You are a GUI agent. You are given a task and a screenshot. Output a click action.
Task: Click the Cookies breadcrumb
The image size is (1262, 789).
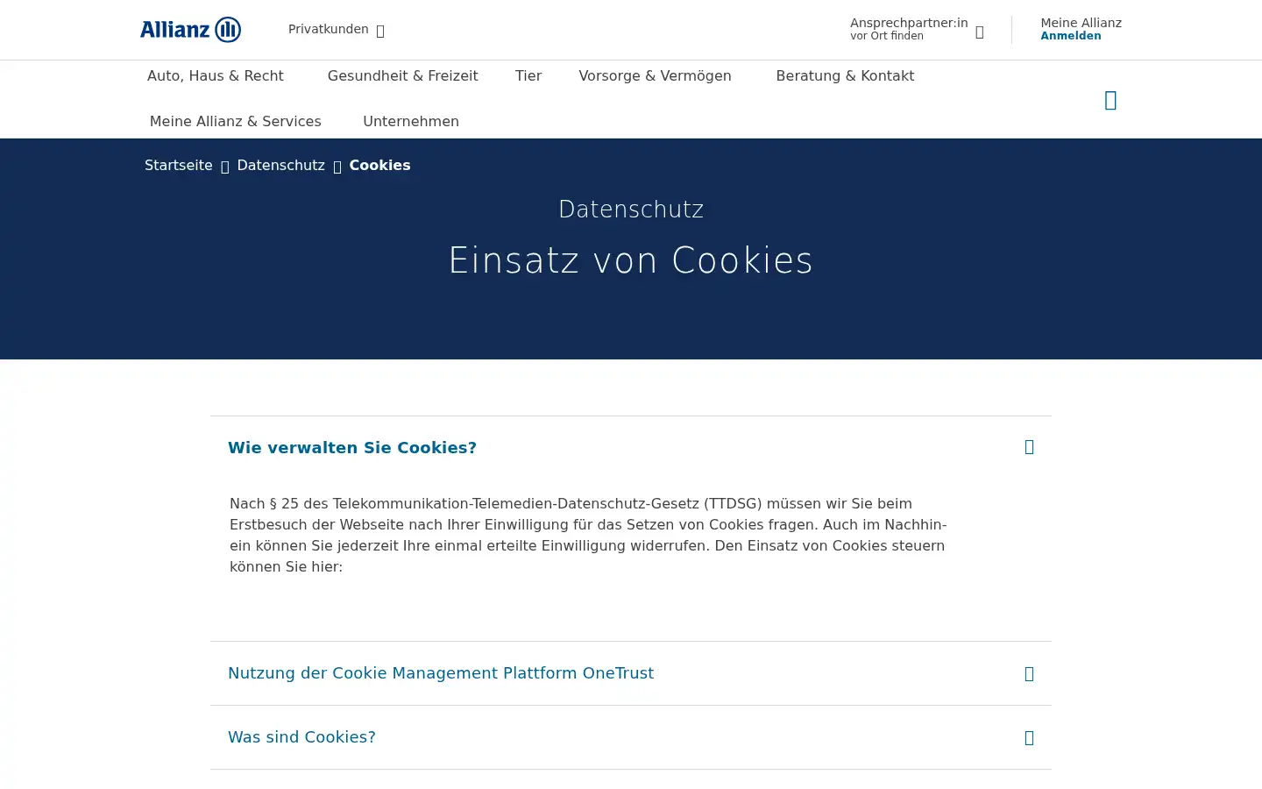point(379,166)
